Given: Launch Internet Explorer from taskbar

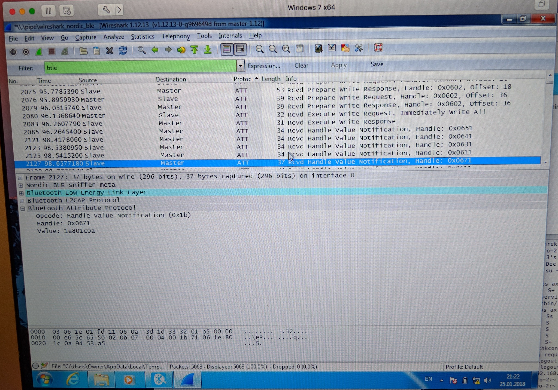Looking at the screenshot, I should (73, 379).
